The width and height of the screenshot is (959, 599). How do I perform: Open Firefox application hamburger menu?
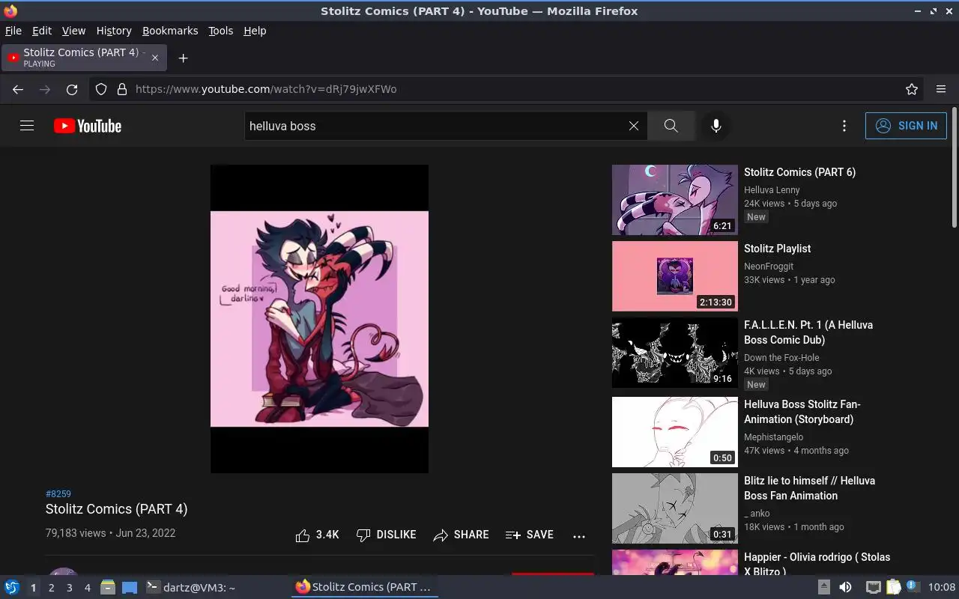click(x=941, y=89)
